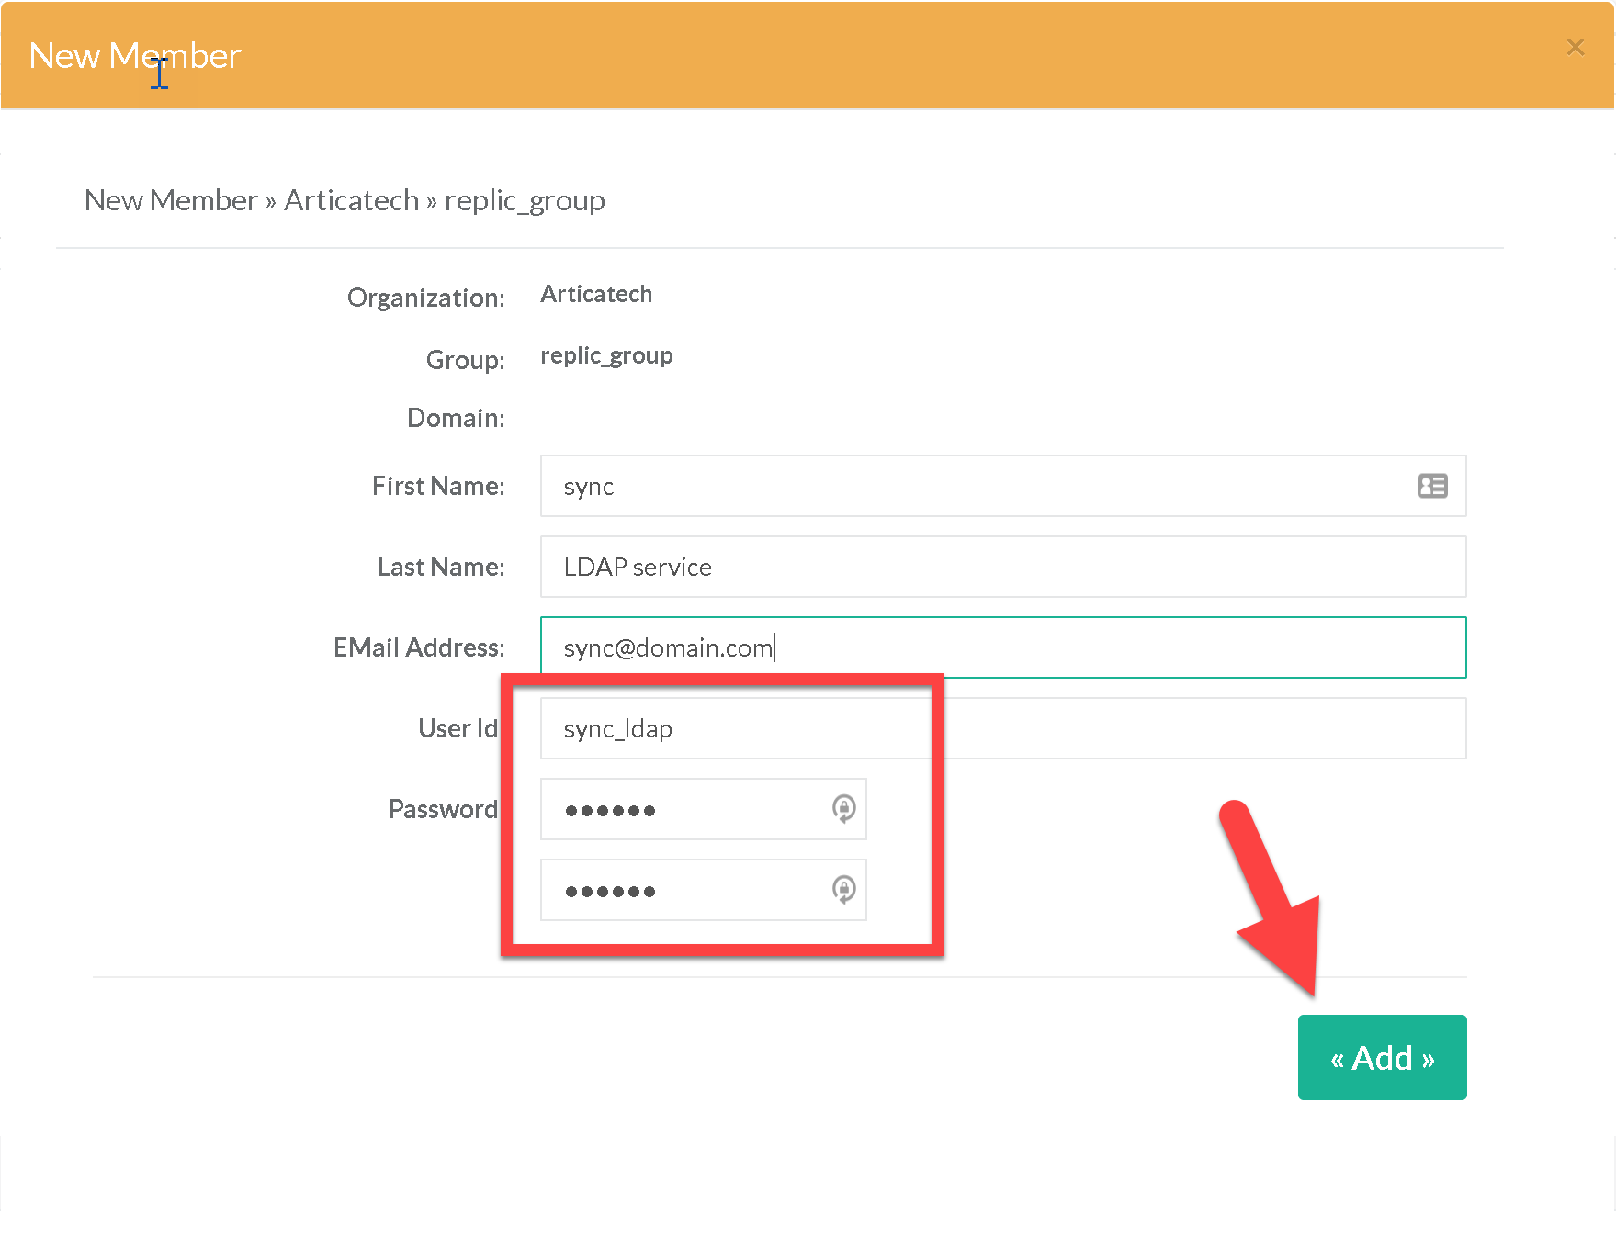Close the New Member dialog
This screenshot has width=1616, height=1237.
click(x=1575, y=47)
